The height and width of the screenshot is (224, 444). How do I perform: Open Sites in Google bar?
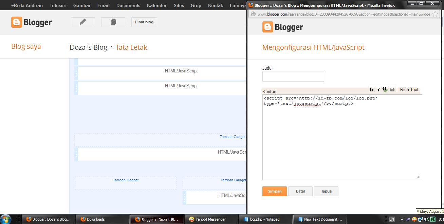[179, 5]
